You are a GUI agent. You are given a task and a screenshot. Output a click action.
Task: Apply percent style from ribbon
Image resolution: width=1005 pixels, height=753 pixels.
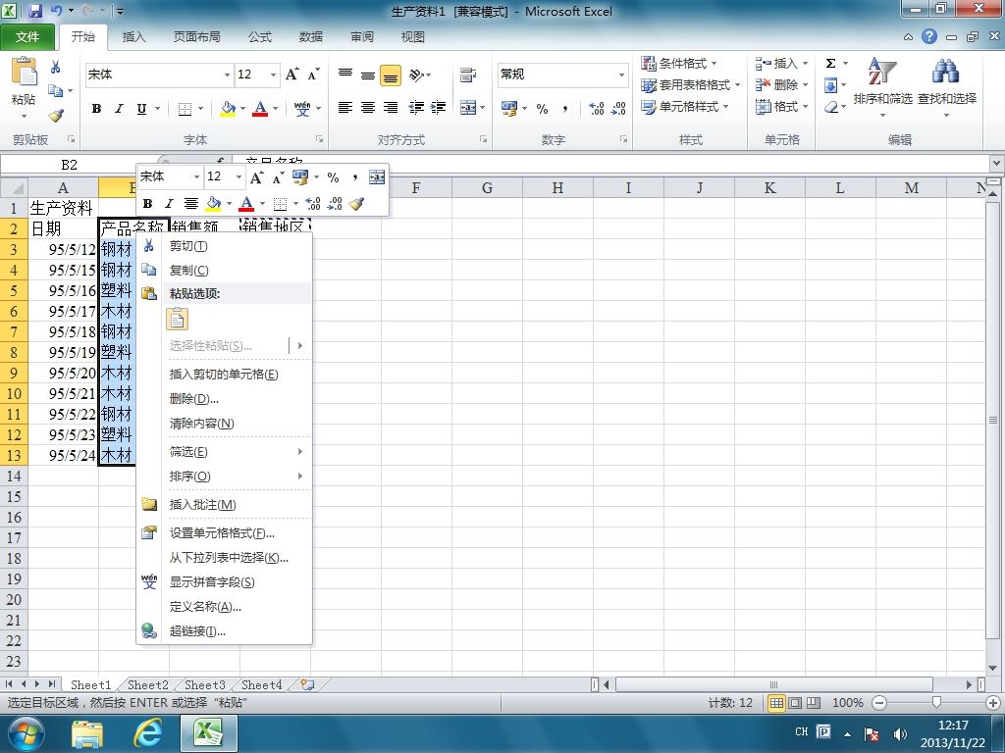[542, 108]
